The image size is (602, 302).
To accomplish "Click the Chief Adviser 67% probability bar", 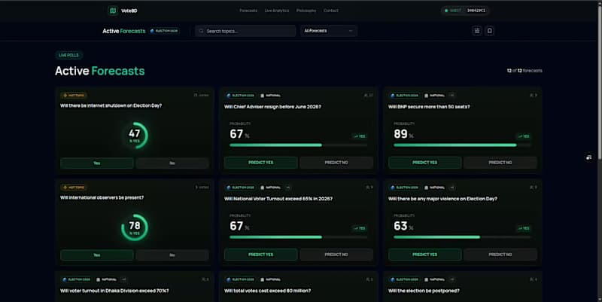I will click(298, 145).
